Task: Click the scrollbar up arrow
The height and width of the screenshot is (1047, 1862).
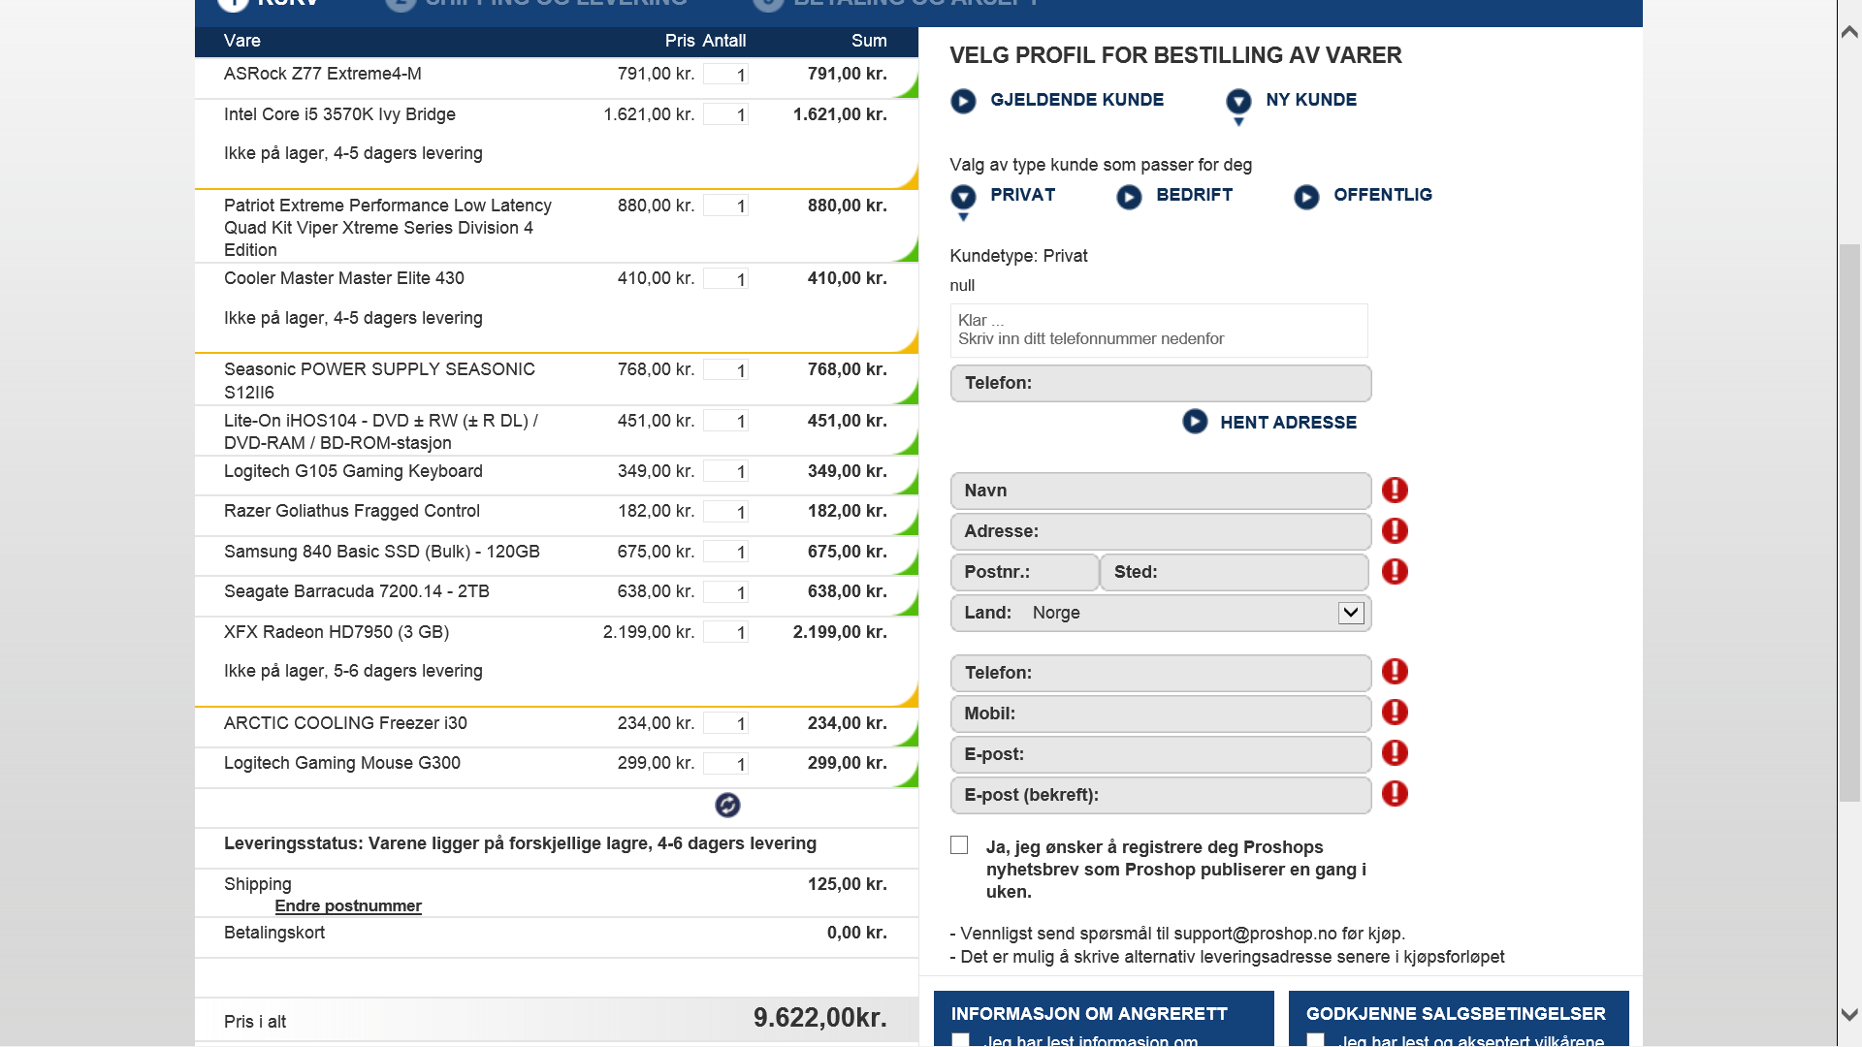Action: tap(1849, 32)
